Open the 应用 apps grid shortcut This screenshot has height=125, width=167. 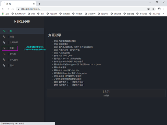(x=6, y=14)
